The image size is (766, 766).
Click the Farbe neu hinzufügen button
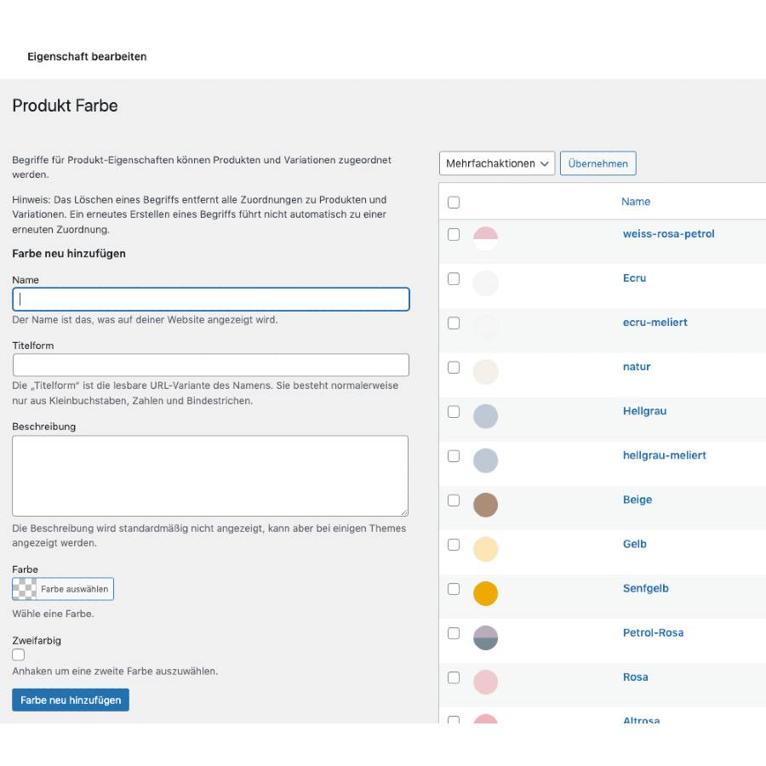(71, 700)
